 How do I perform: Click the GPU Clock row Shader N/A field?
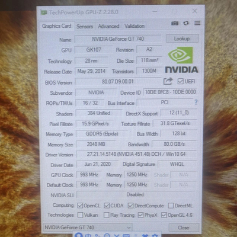pyautogui.click(x=184, y=175)
